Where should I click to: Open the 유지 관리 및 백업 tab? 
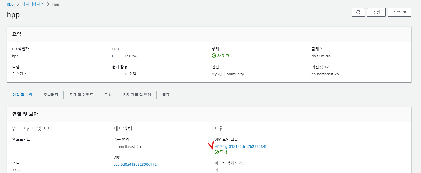(137, 95)
